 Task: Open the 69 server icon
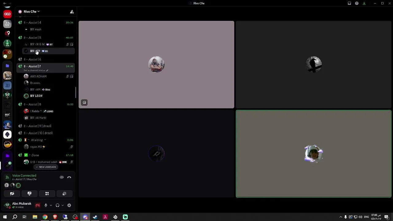(7, 33)
